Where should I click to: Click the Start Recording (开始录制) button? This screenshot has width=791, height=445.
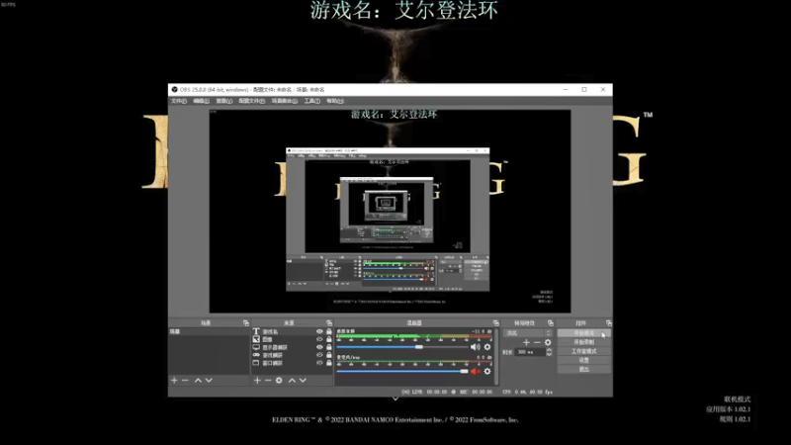[x=583, y=342]
